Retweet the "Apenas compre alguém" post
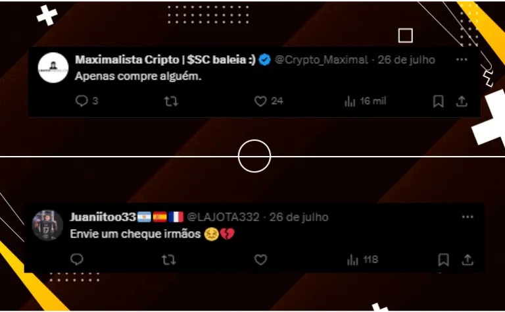The height and width of the screenshot is (312, 505). point(171,101)
